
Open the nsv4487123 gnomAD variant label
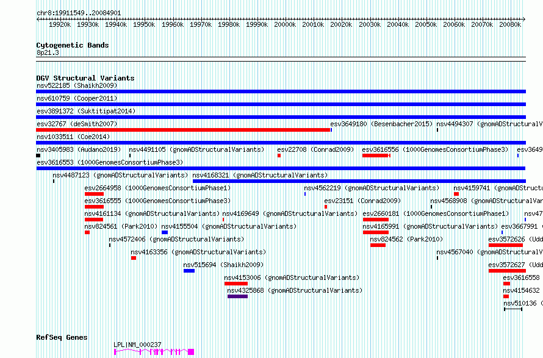click(x=120, y=175)
